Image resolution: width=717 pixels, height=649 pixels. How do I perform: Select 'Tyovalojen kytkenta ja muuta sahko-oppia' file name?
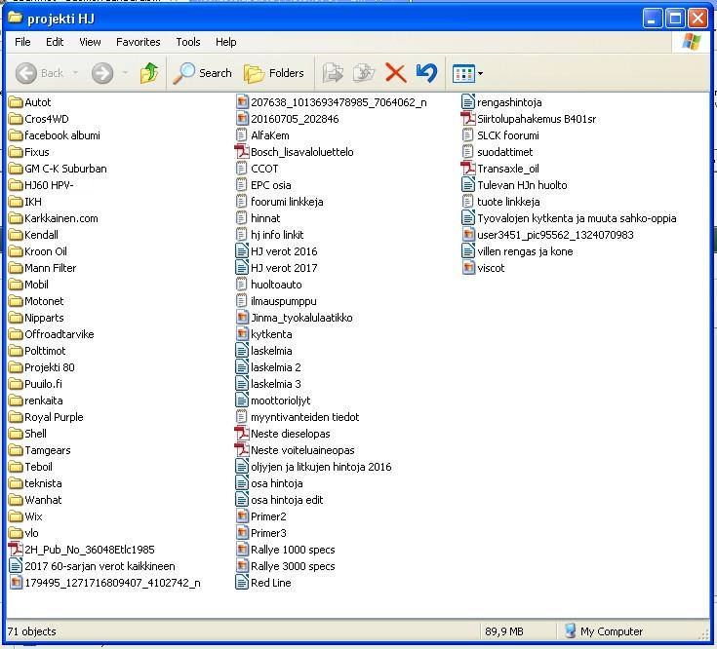[577, 218]
